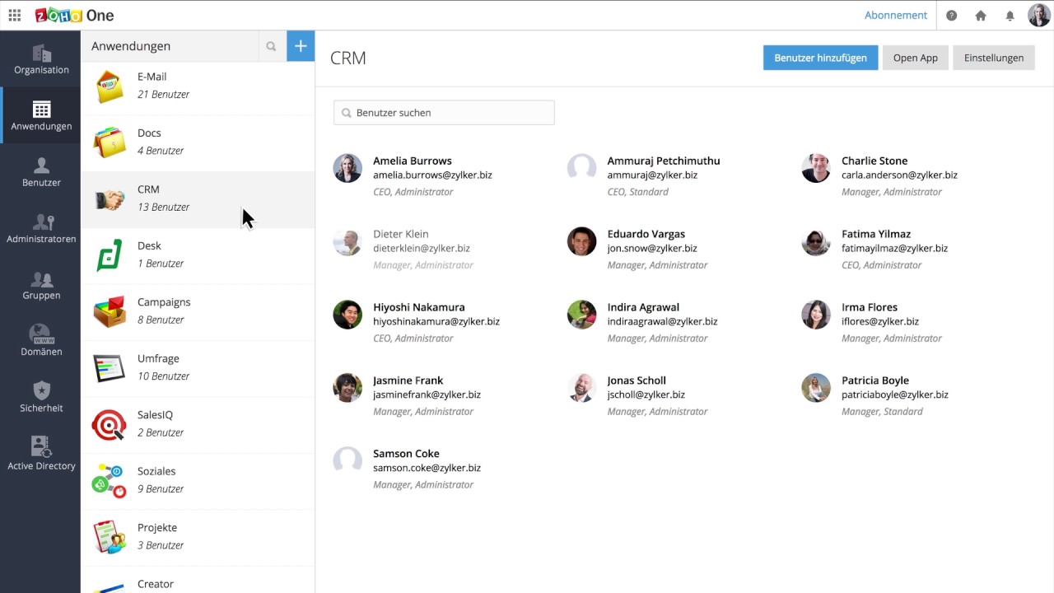Open Irma Flores' avatar
Image resolution: width=1054 pixels, height=593 pixels.
tap(816, 315)
